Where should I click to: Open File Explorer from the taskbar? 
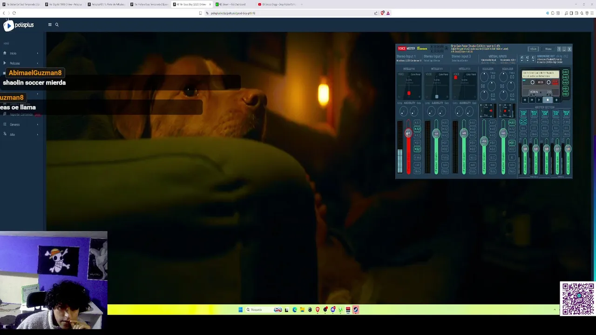pyautogui.click(x=302, y=310)
